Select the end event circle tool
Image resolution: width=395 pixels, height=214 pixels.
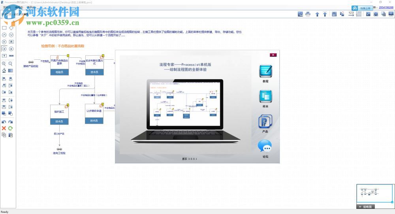11,49
